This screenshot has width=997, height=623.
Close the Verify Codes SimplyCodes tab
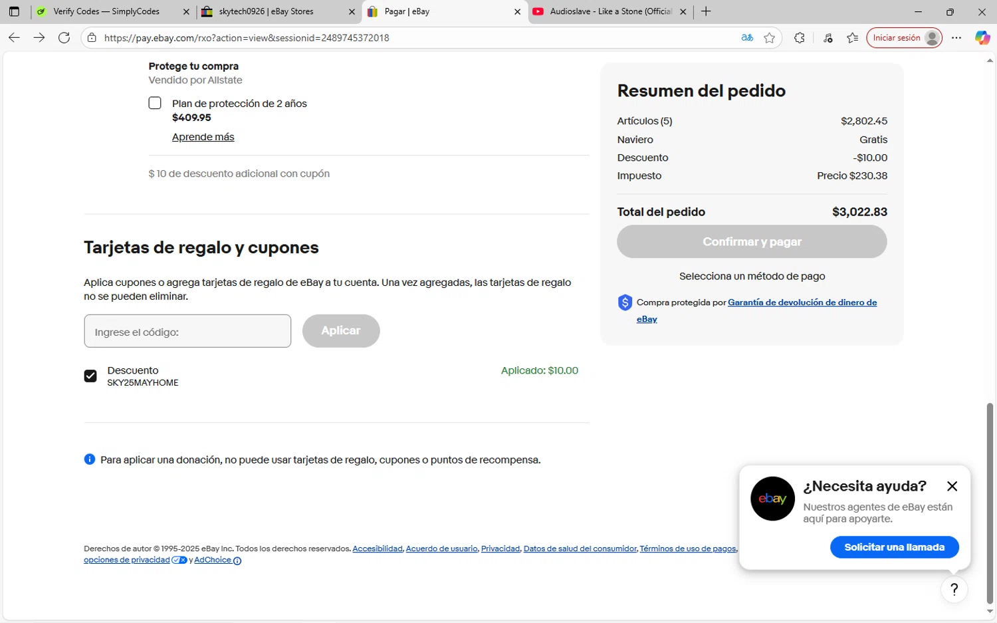(186, 12)
